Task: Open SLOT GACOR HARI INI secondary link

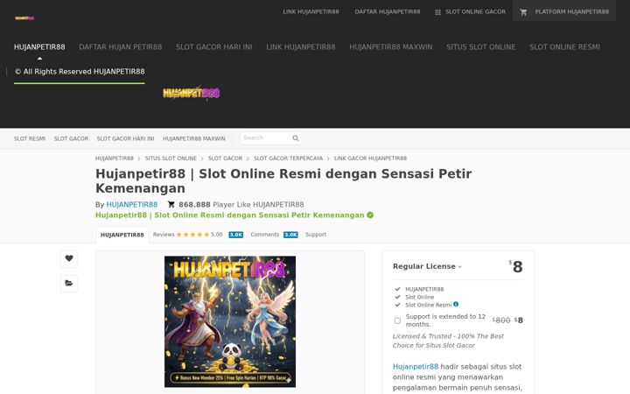Action: pyautogui.click(x=125, y=138)
